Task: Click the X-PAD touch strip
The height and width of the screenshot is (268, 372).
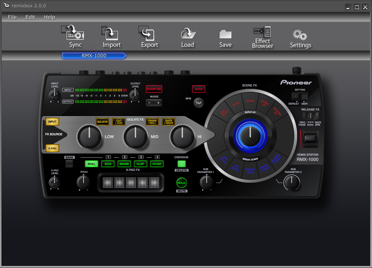Action: pyautogui.click(x=131, y=182)
